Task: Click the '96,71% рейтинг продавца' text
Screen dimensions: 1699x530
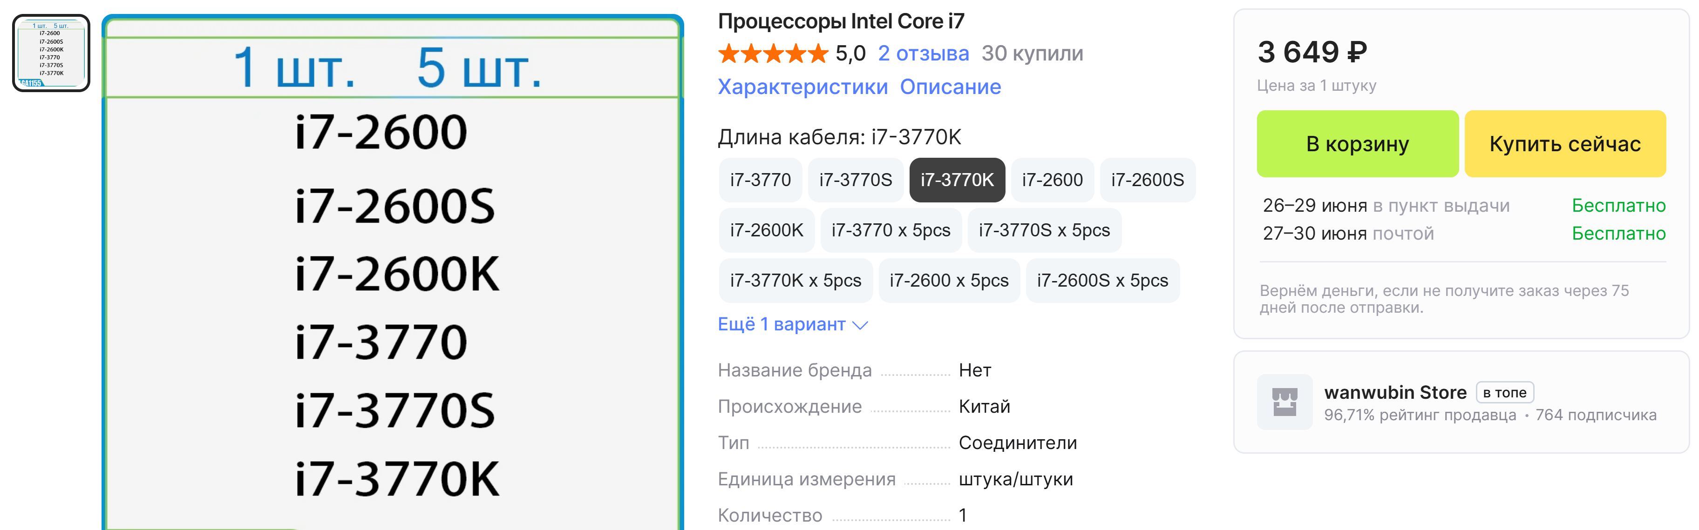Action: coord(1420,415)
